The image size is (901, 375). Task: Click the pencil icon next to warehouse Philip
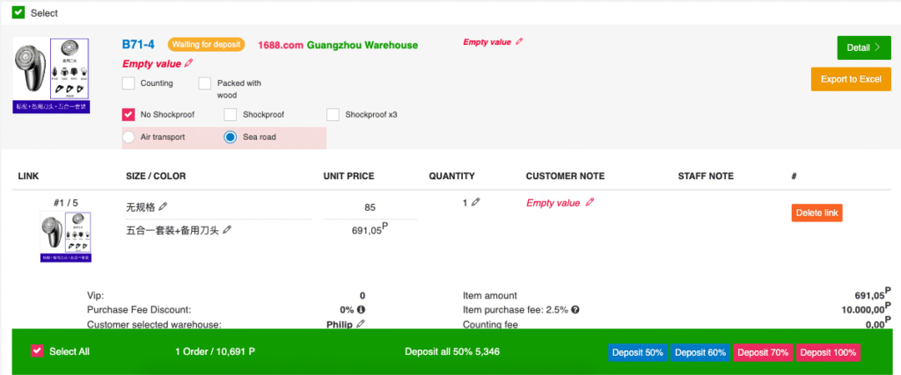tap(360, 324)
